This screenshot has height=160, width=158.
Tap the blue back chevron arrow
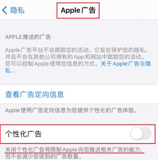point(4,10)
